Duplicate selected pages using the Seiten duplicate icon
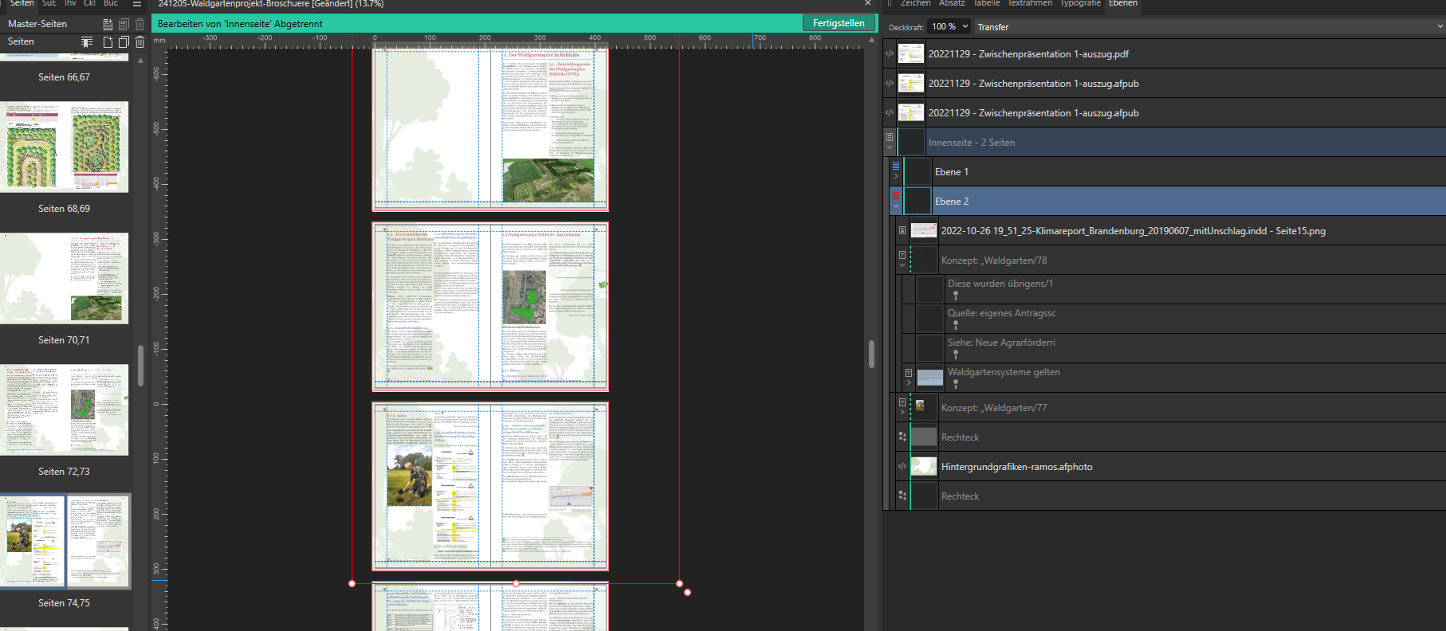Image resolution: width=1446 pixels, height=631 pixels. tap(124, 41)
